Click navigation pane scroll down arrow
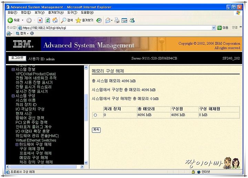The image size is (248, 178). (x=86, y=163)
